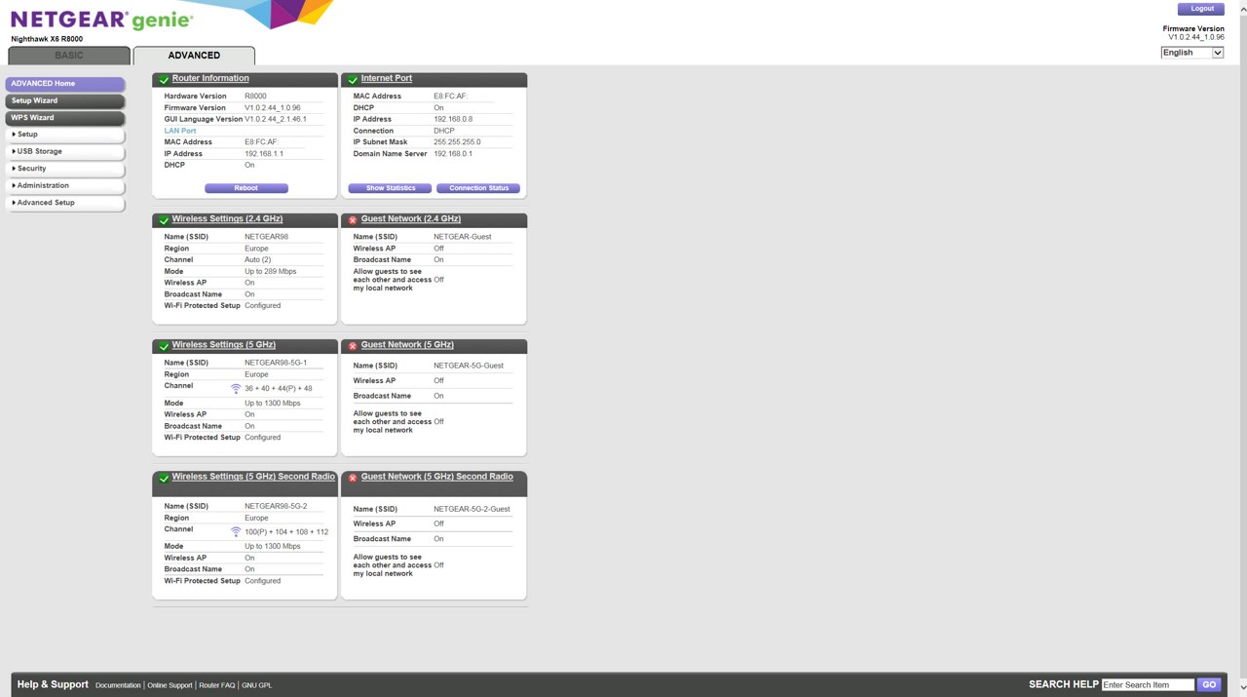The width and height of the screenshot is (1247, 697).
Task: Open Connection Status
Action: [478, 188]
